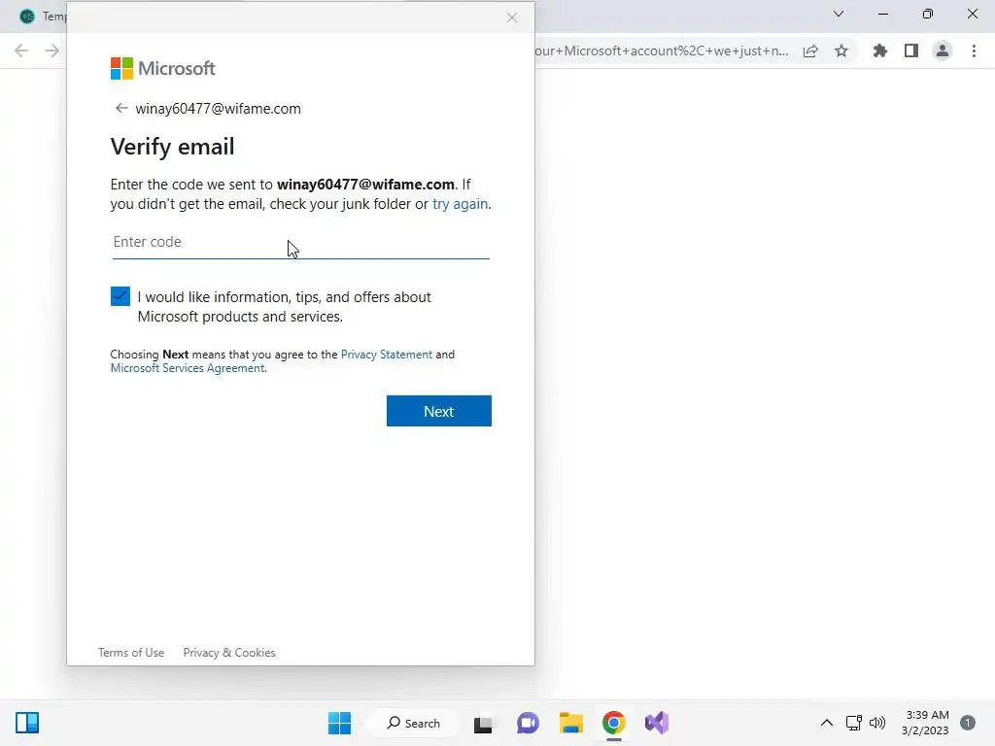Click the Microsoft logo
This screenshot has width=995, height=746.
point(163,69)
